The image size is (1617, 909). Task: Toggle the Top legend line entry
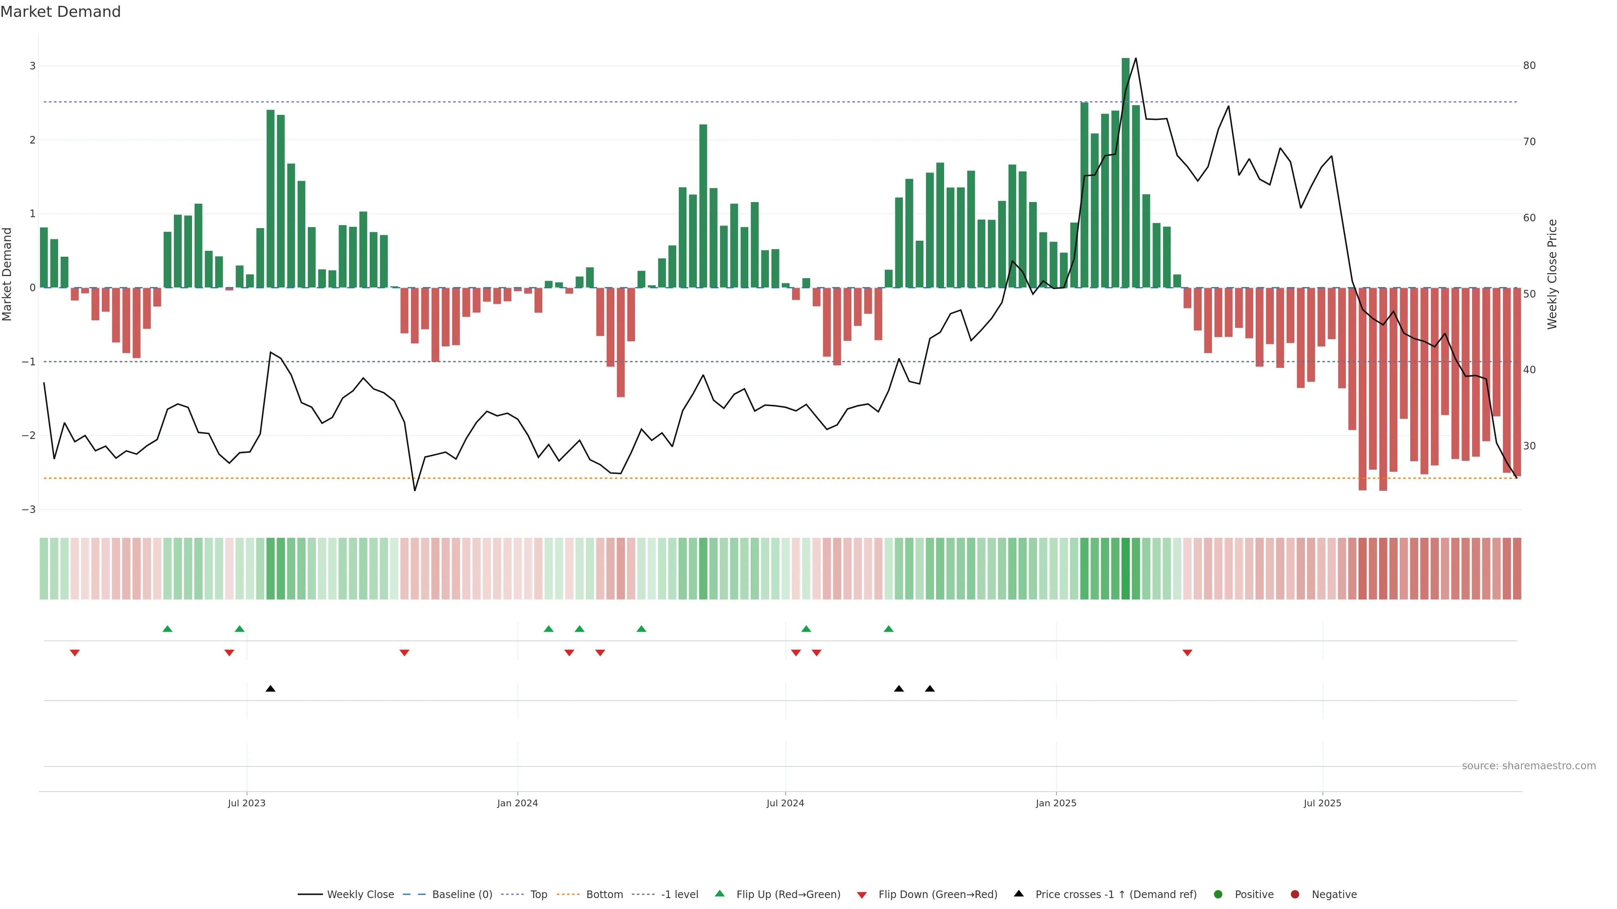click(x=538, y=894)
